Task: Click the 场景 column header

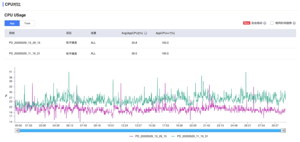Action: pyautogui.click(x=93, y=33)
